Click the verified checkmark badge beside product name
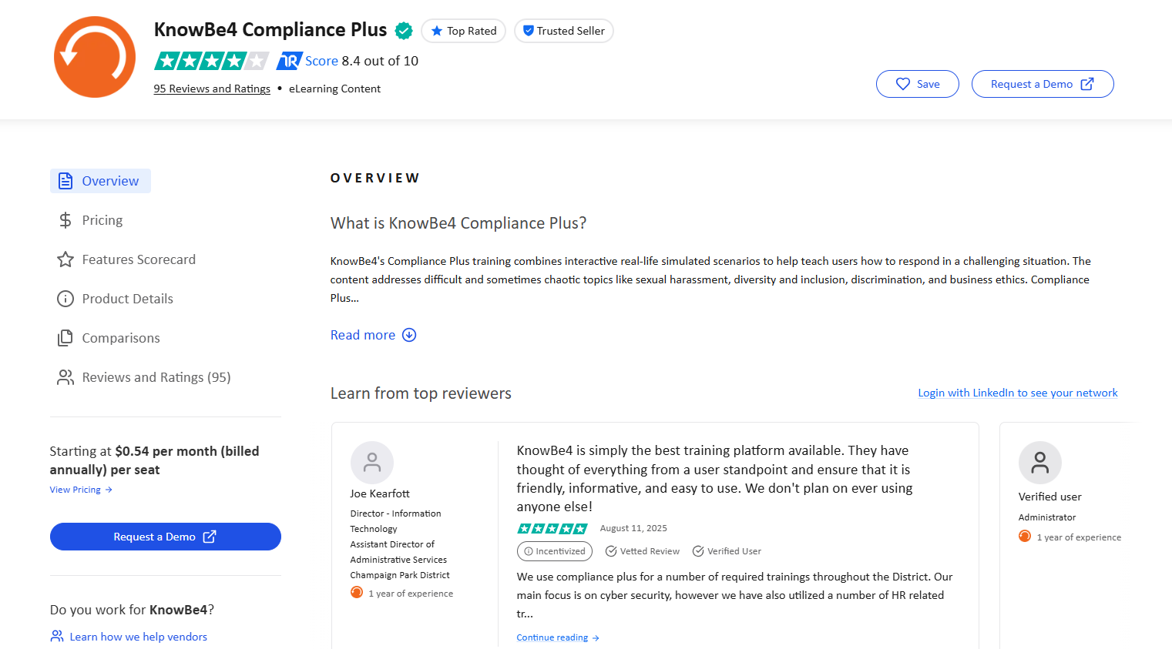The width and height of the screenshot is (1172, 649). [x=404, y=31]
